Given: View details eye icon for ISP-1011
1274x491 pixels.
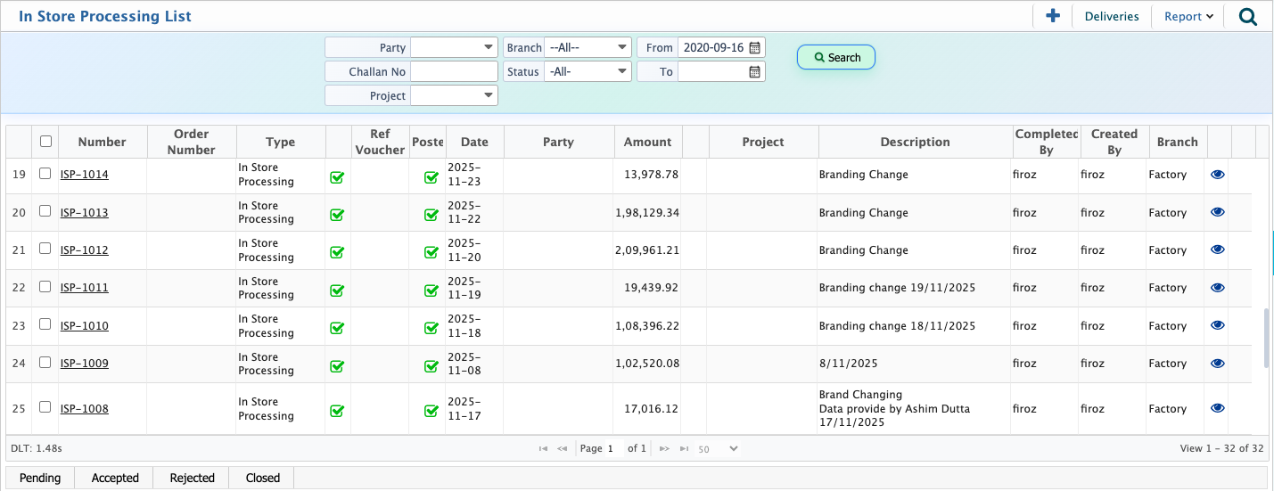Looking at the screenshot, I should 1218,288.
